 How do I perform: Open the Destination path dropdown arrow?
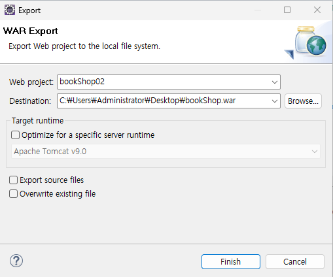click(x=275, y=101)
